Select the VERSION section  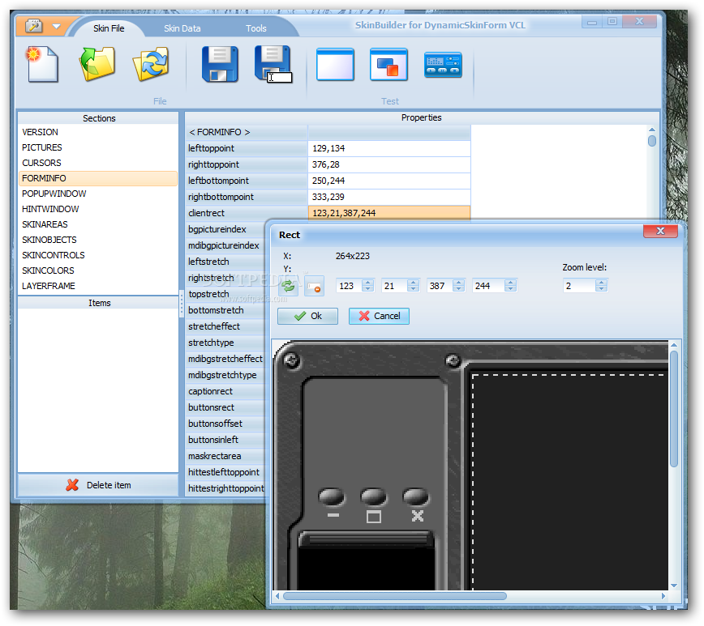click(x=98, y=132)
